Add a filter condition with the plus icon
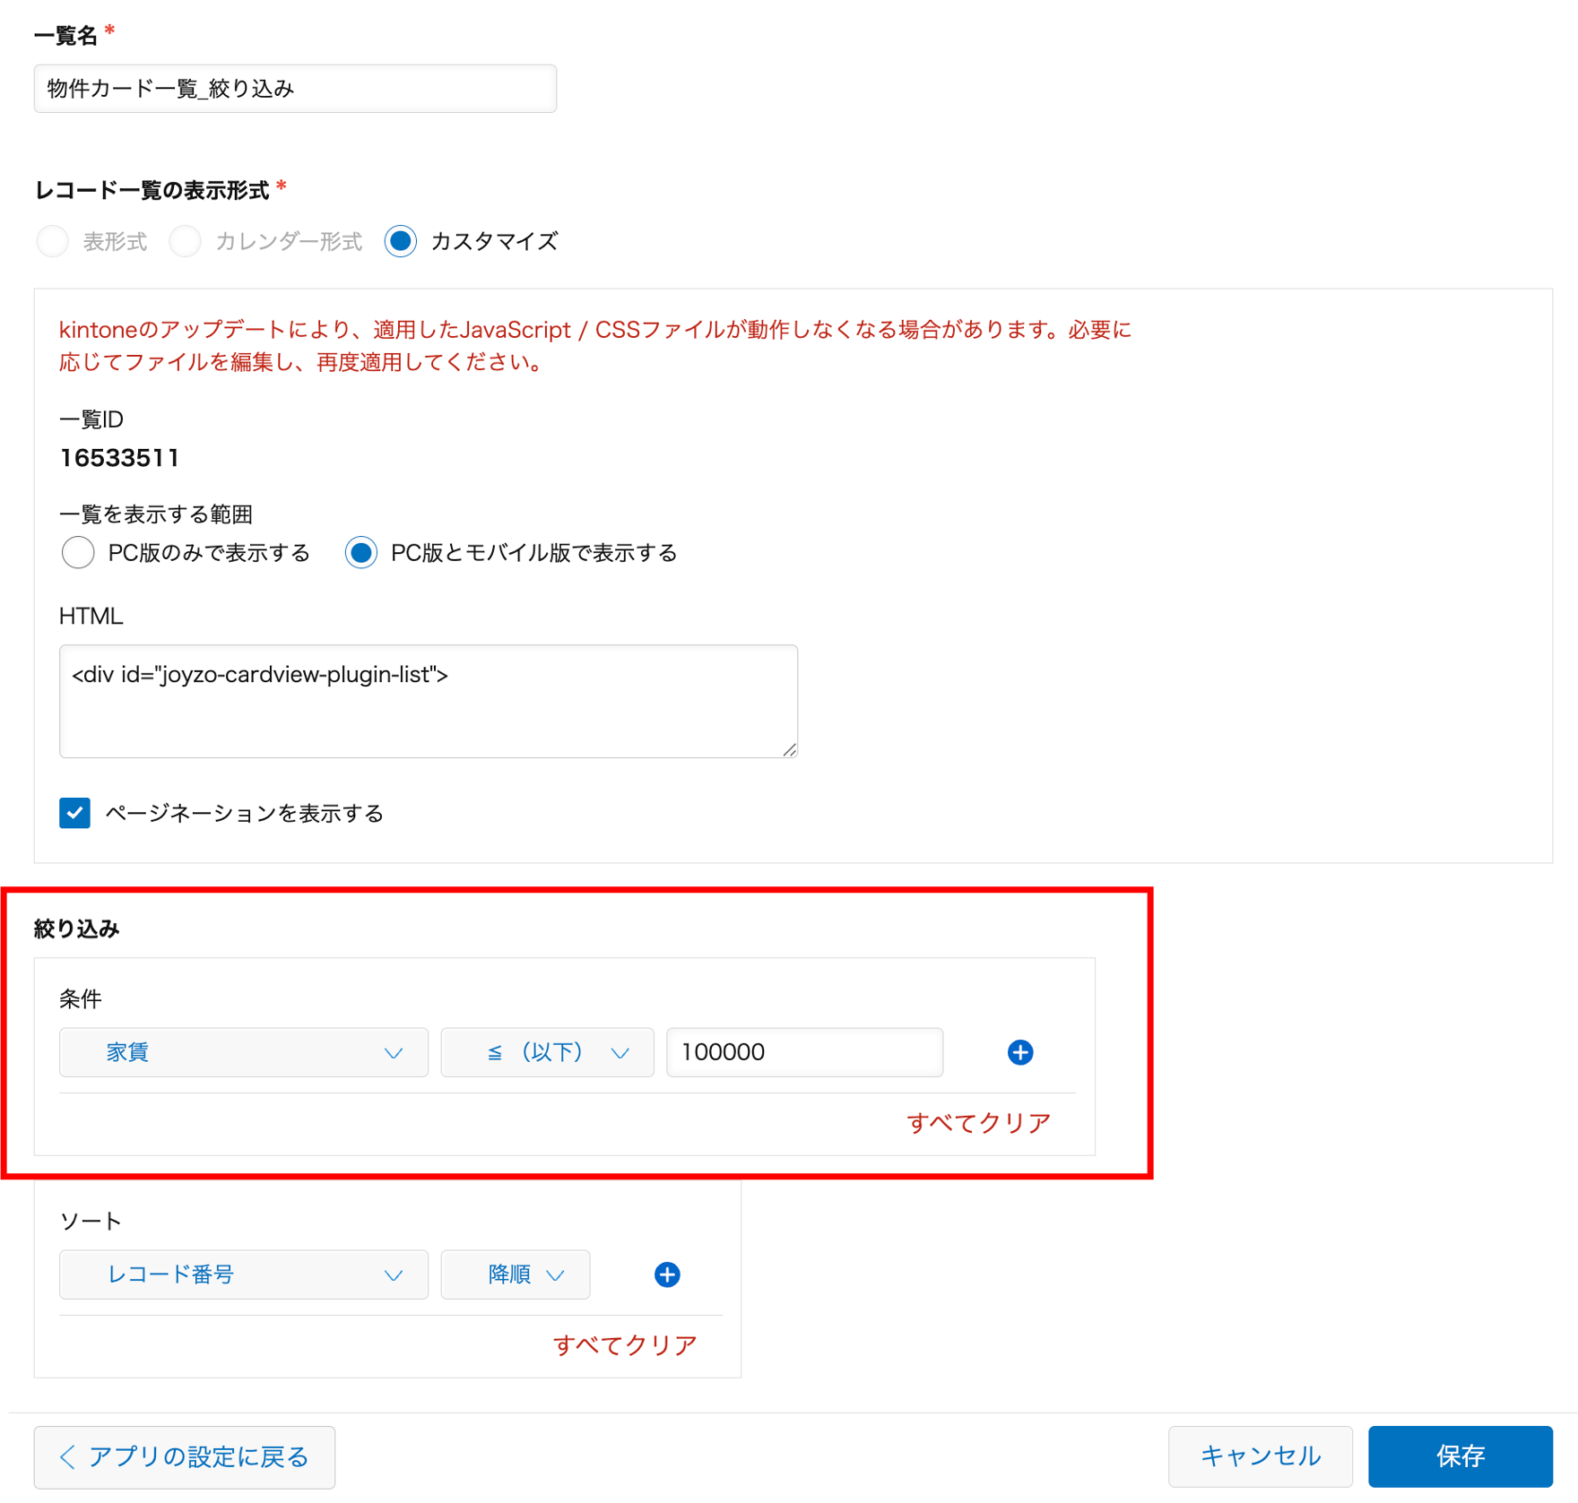1578x1503 pixels. coord(1019,1052)
